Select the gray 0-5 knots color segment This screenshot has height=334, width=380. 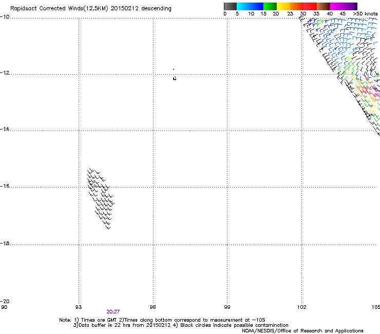tap(230, 6)
